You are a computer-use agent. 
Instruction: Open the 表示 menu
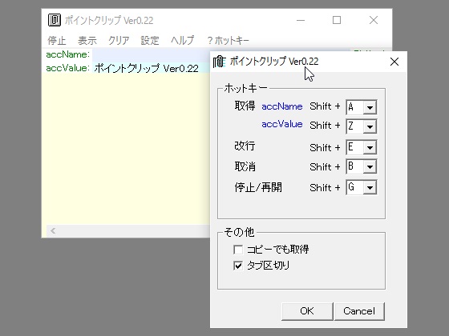87,41
